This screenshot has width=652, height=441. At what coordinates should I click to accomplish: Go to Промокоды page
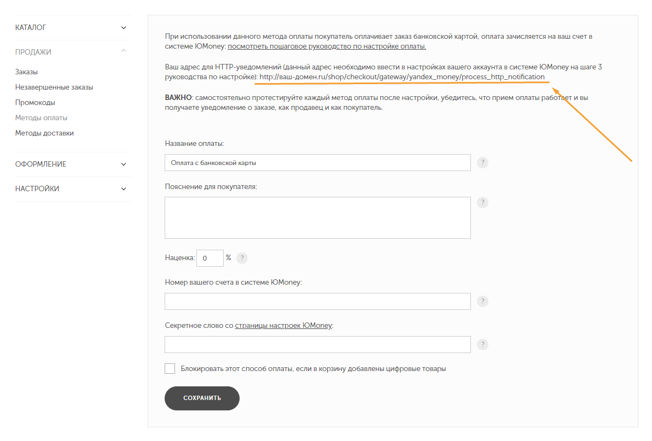pyautogui.click(x=35, y=103)
